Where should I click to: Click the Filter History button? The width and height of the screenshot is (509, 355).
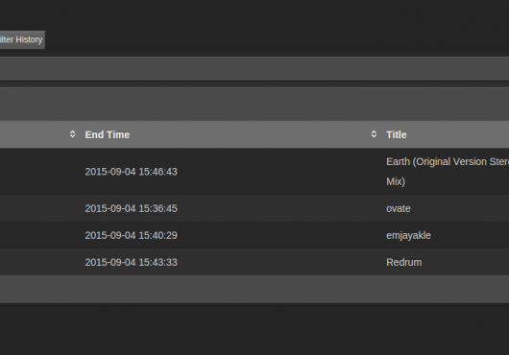(x=22, y=40)
